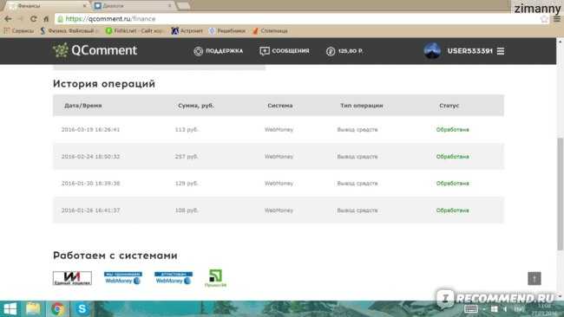The image size is (564, 317).
Task: Reload the page with the refresh icon
Action: tap(34, 19)
